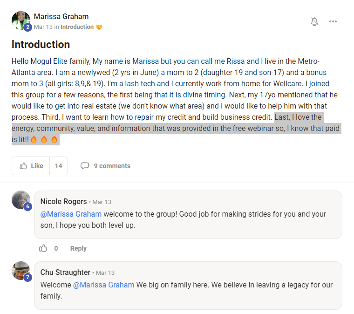View the 14 likes count
This screenshot has height=314, width=354.
(x=59, y=166)
